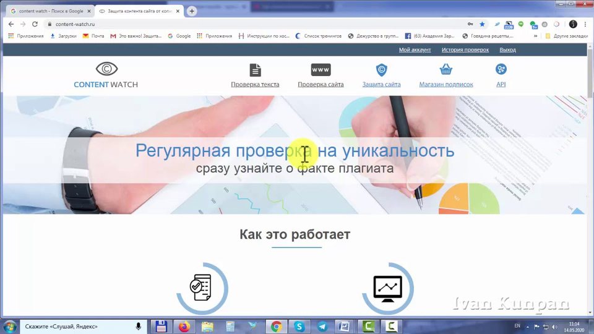Open Проверка сайта menu link
Viewport: 594px width, 334px height.
[321, 85]
